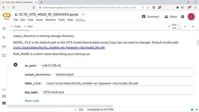The width and height of the screenshot is (199, 112).
Task: Open the Colab home logo
Action: 7,15
